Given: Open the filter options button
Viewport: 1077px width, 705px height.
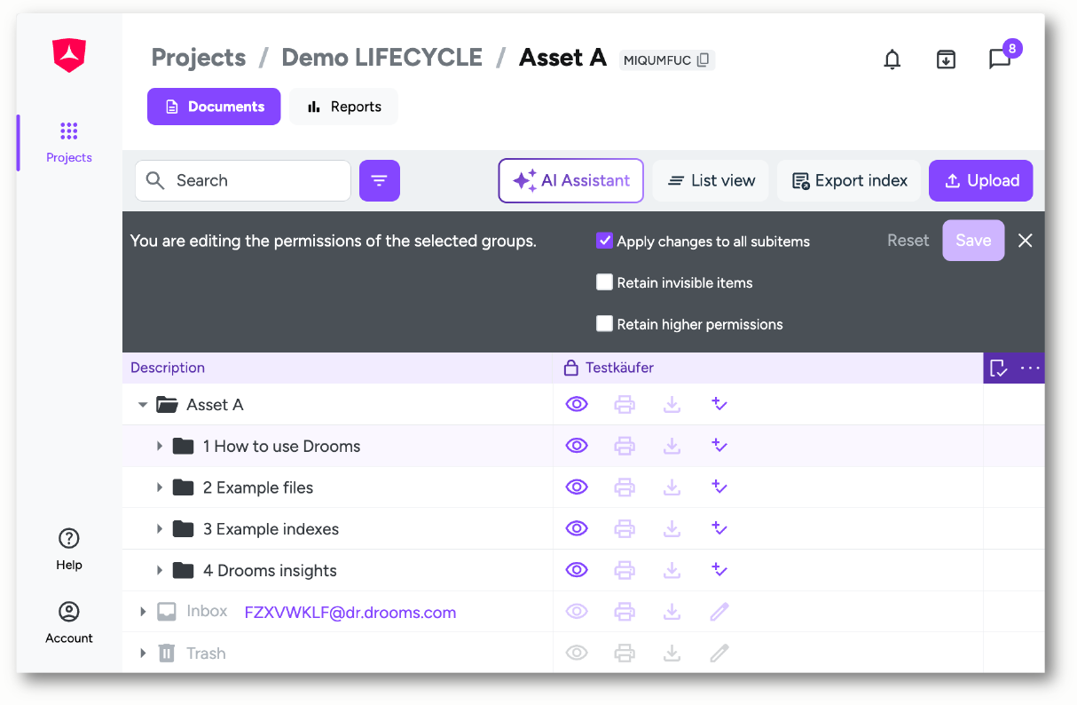Looking at the screenshot, I should tap(380, 180).
